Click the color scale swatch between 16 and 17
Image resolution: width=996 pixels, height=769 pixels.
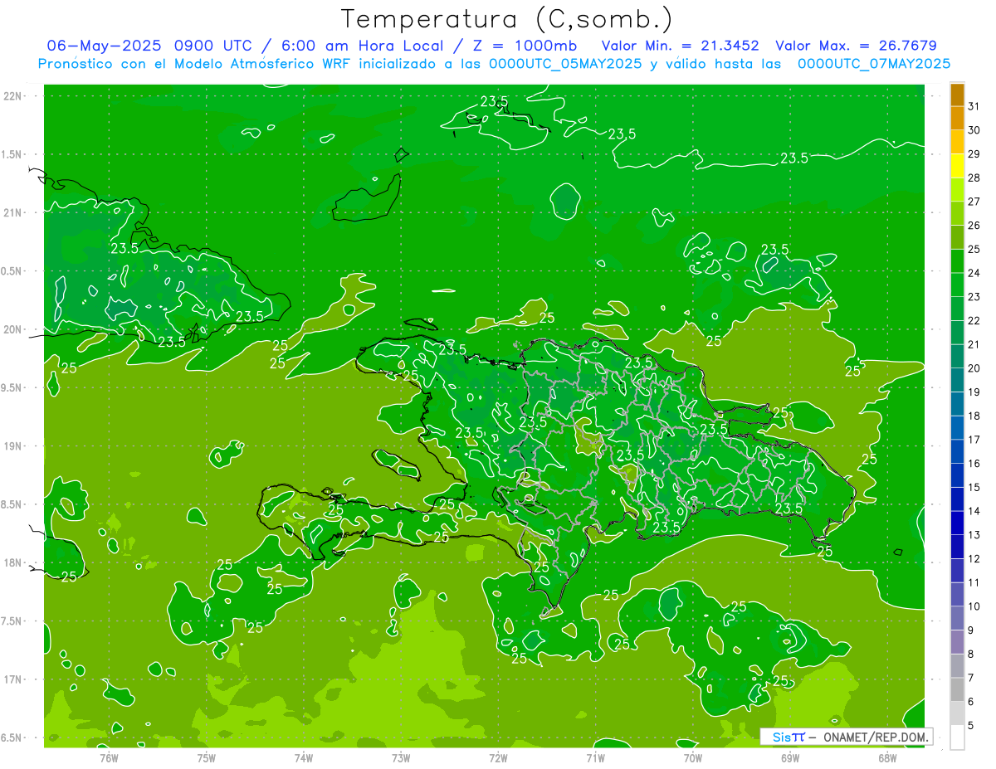click(x=957, y=451)
